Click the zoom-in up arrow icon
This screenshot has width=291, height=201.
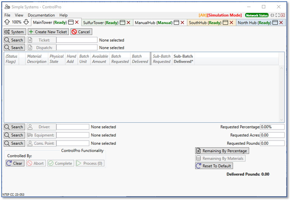7,22
